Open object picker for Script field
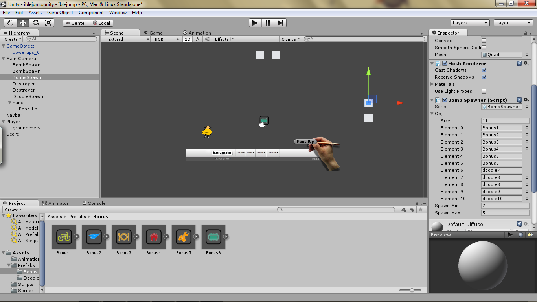The image size is (537, 302). [x=527, y=107]
